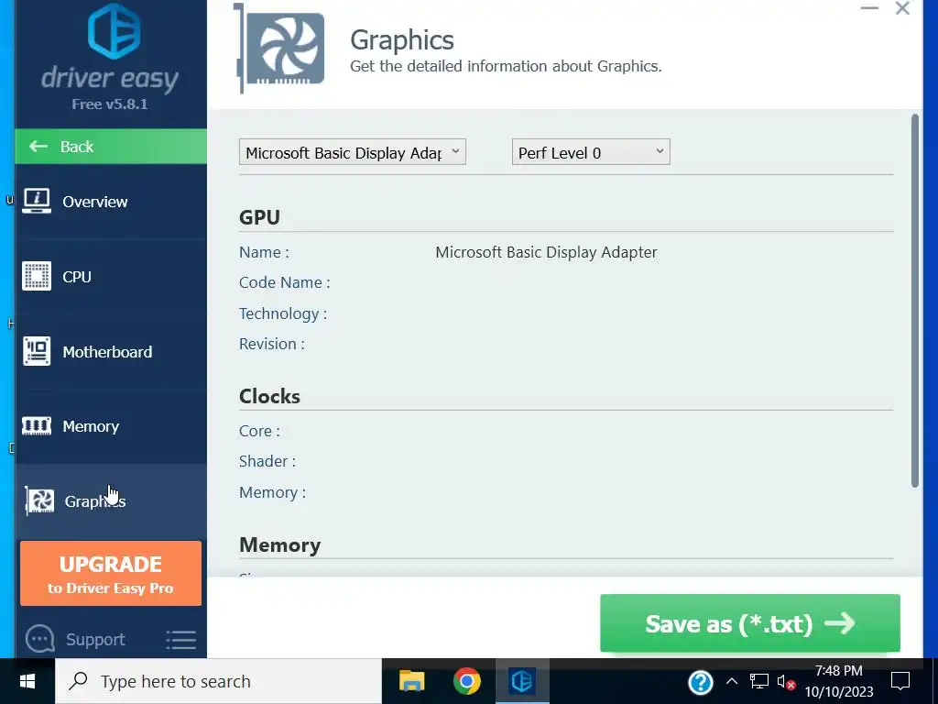This screenshot has width=938, height=704.
Task: Click the Graphics card fan sidebar icon
Action: [39, 501]
